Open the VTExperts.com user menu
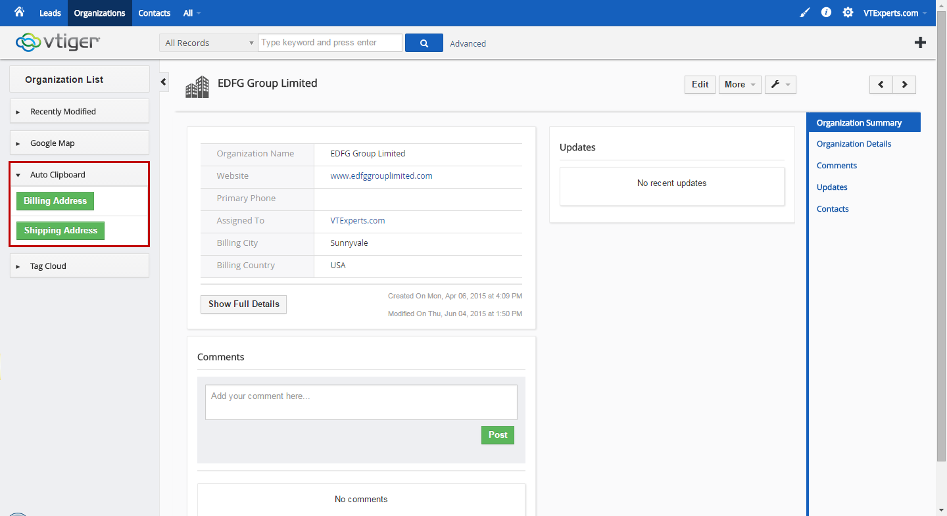Image resolution: width=947 pixels, height=516 pixels. point(895,13)
